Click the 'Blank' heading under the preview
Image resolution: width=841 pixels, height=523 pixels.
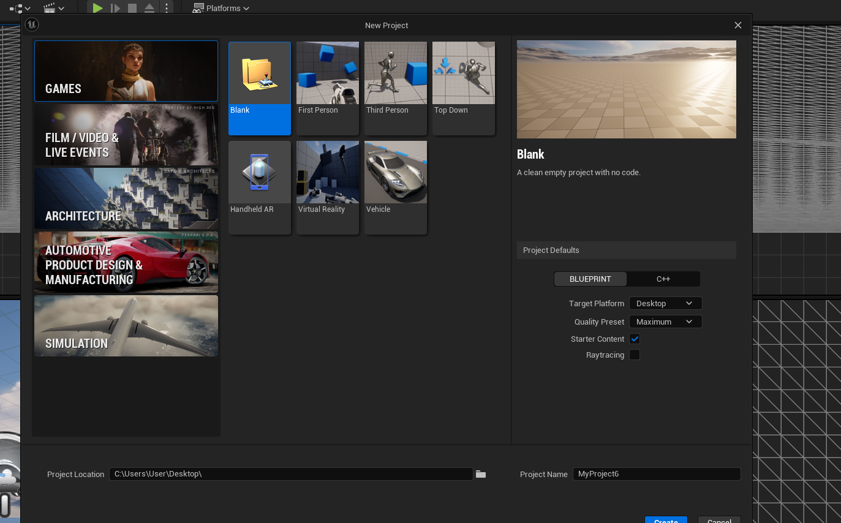pos(530,154)
